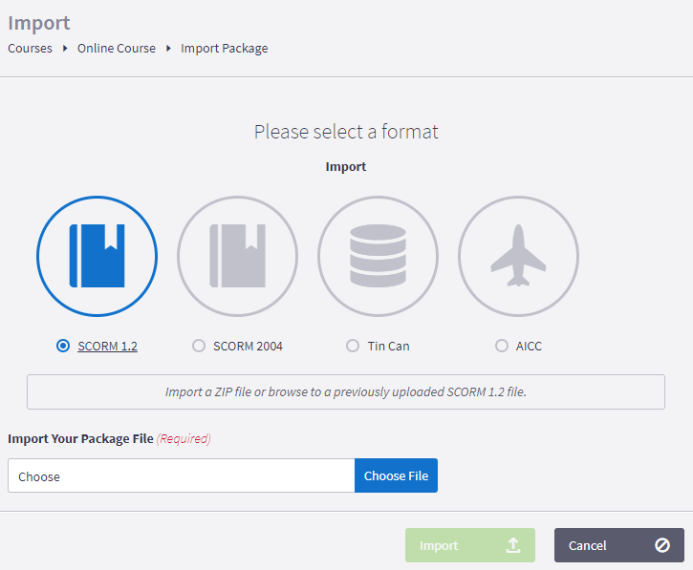The height and width of the screenshot is (570, 693).
Task: Click the Tin Can text label
Action: tap(388, 347)
